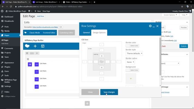Screen dimensions: 194x109
Task: Open Tools menu in sidebar
Action: [6, 75]
